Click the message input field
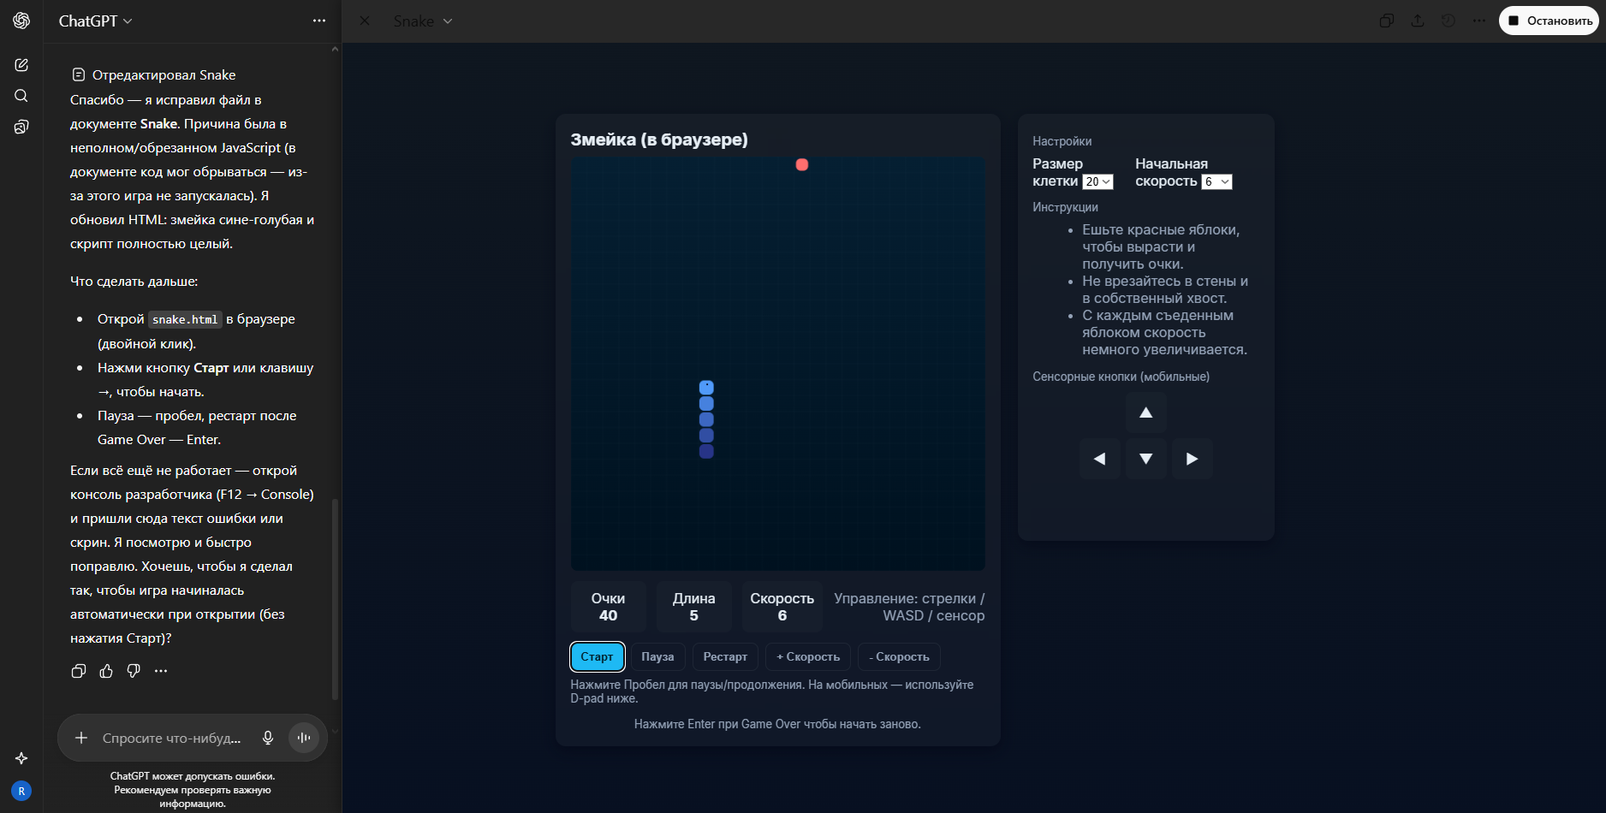The image size is (1606, 813). [x=171, y=738]
